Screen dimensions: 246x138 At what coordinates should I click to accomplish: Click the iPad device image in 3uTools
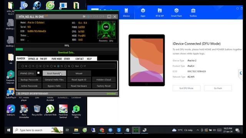pyautogui.click(x=147, y=60)
